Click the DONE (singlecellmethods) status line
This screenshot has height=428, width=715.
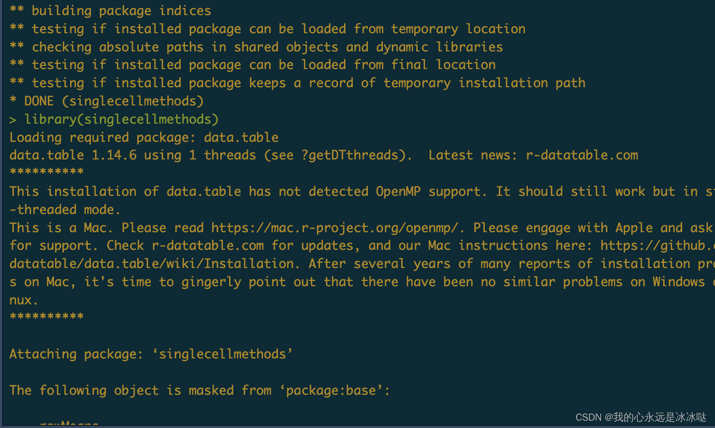(x=105, y=100)
